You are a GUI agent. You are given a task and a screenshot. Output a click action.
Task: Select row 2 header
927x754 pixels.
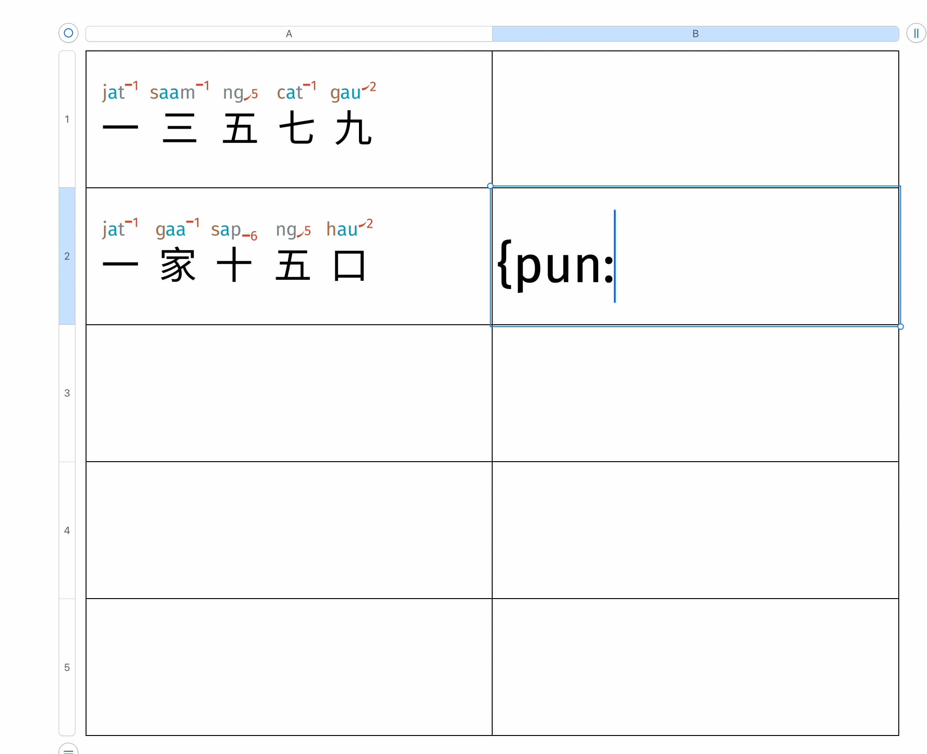pyautogui.click(x=67, y=256)
